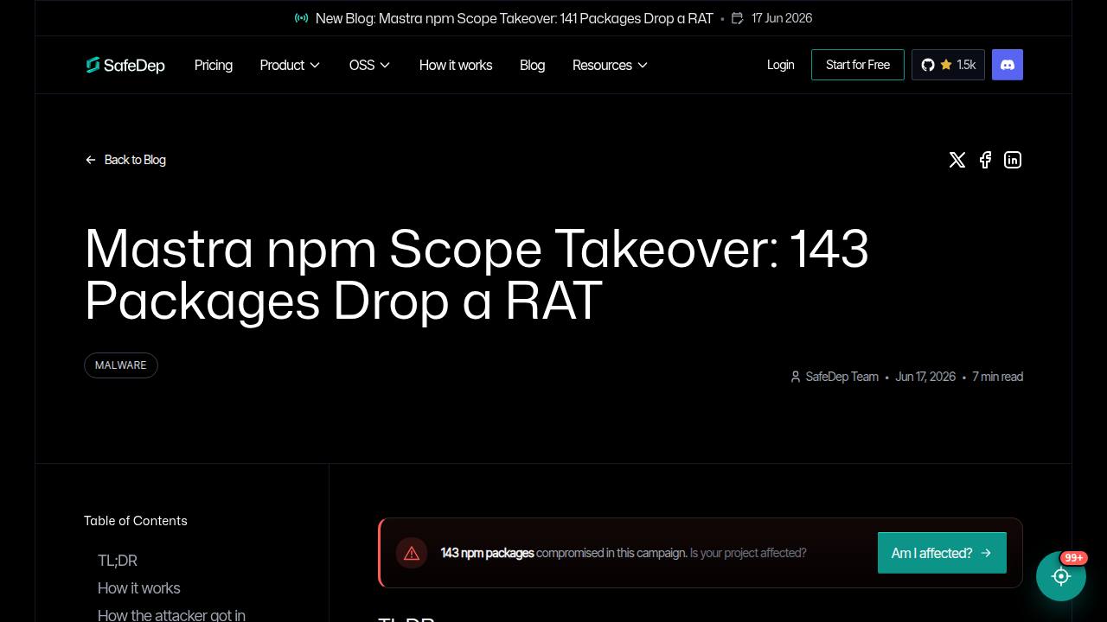
Task: Click the calendar icon beside 17 Jun 2026
Action: pyautogui.click(x=738, y=18)
